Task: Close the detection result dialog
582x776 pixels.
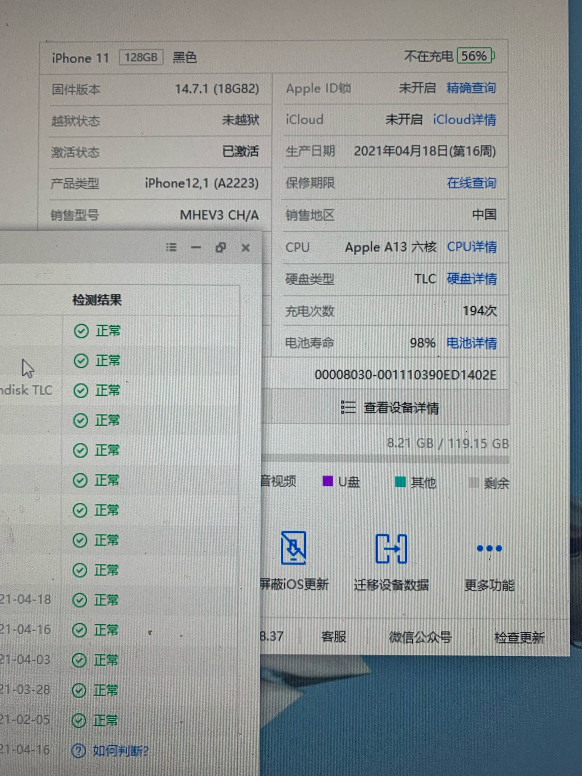Action: coord(246,248)
